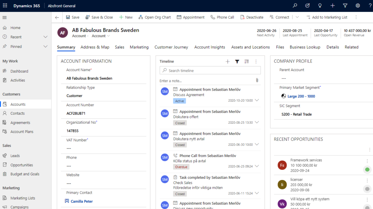Click the AF account avatar
Screen dimensions: 373x209
[x=63, y=33]
